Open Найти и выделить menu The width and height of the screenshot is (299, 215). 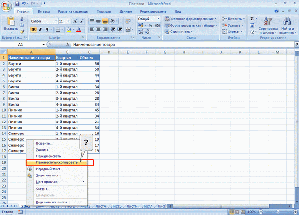[287, 26]
